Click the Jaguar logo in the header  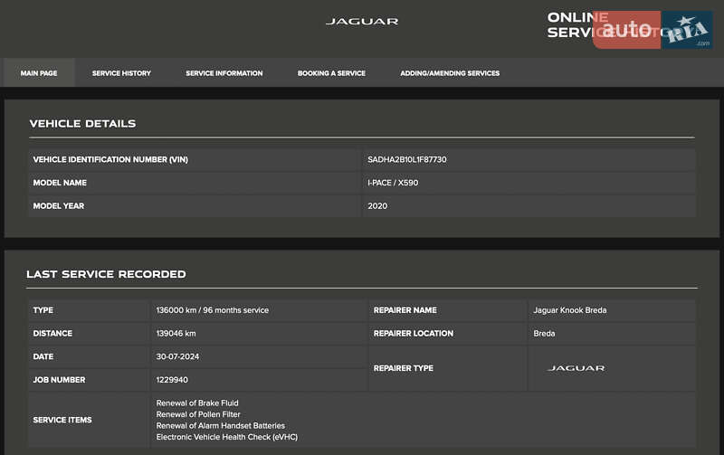[361, 21]
